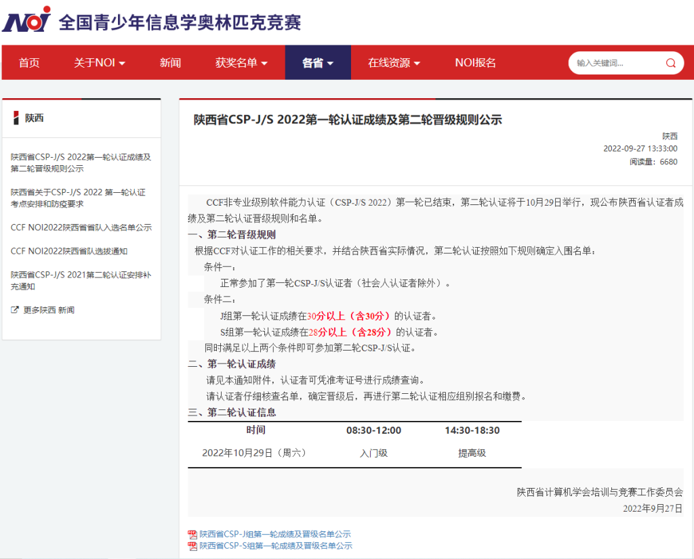This screenshot has width=694, height=559.
Task: Click the section heading 一、第二轮晋级规则
Action: 232,235
